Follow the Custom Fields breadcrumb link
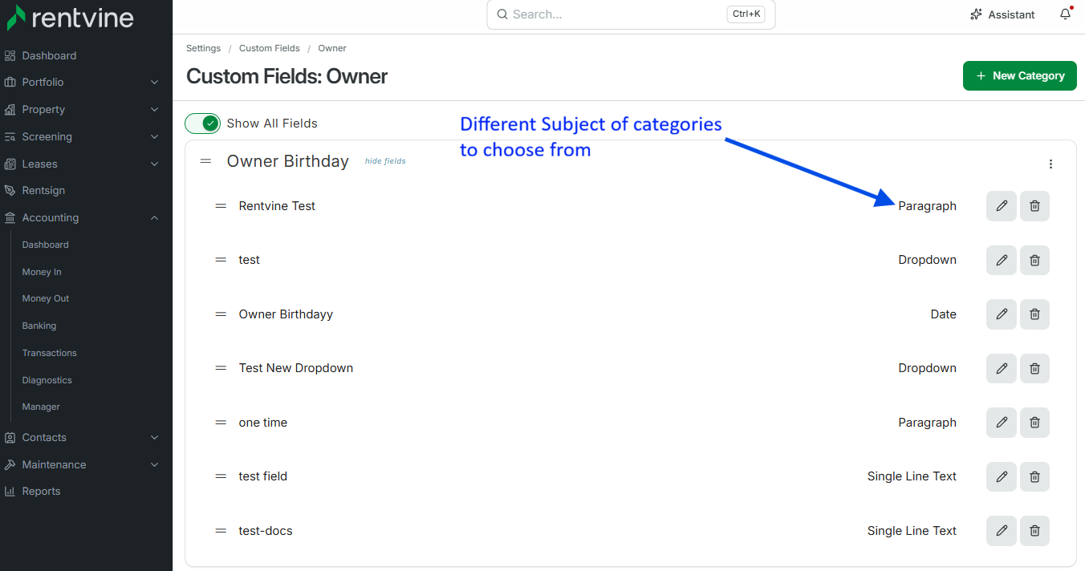 click(x=270, y=48)
